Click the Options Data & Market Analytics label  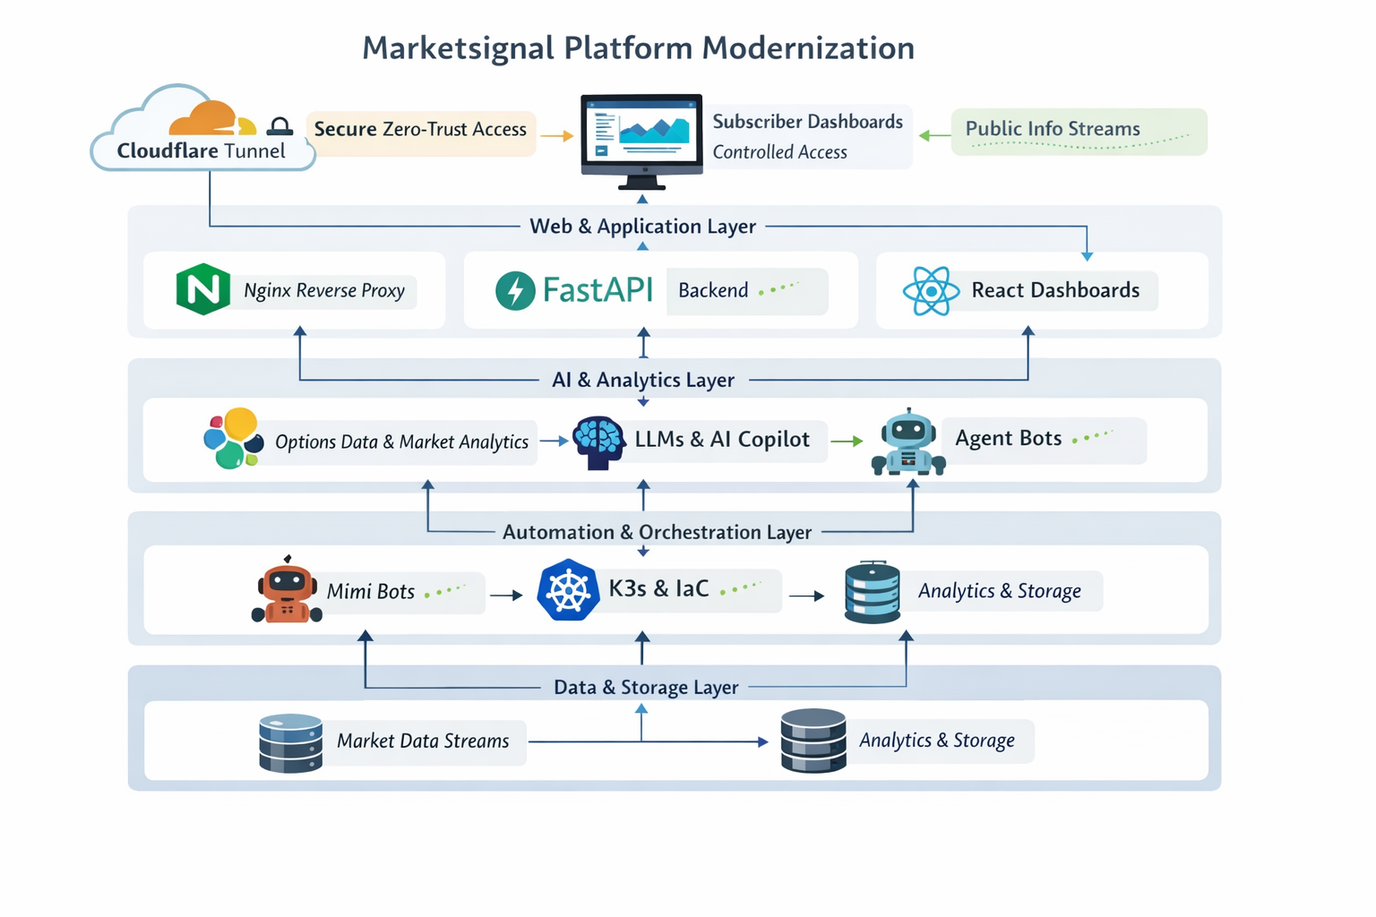tap(401, 441)
